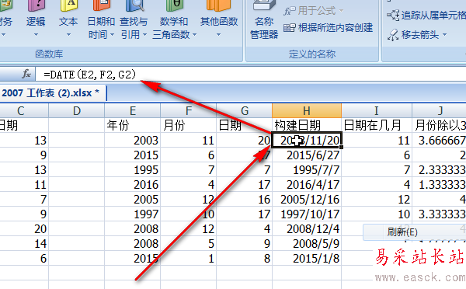
Task: Select column D header
Action: pos(76,111)
